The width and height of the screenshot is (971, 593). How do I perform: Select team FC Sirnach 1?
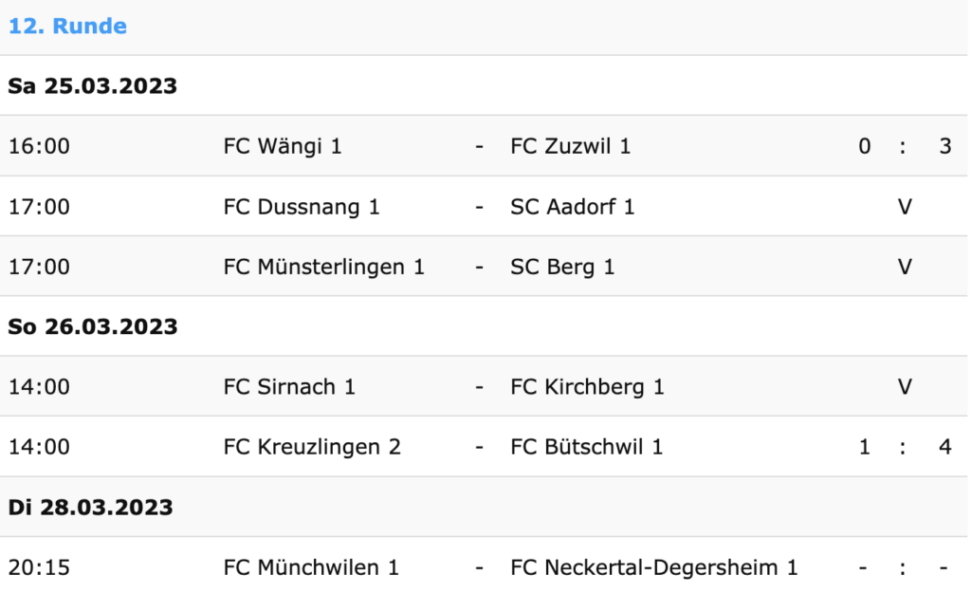289,387
